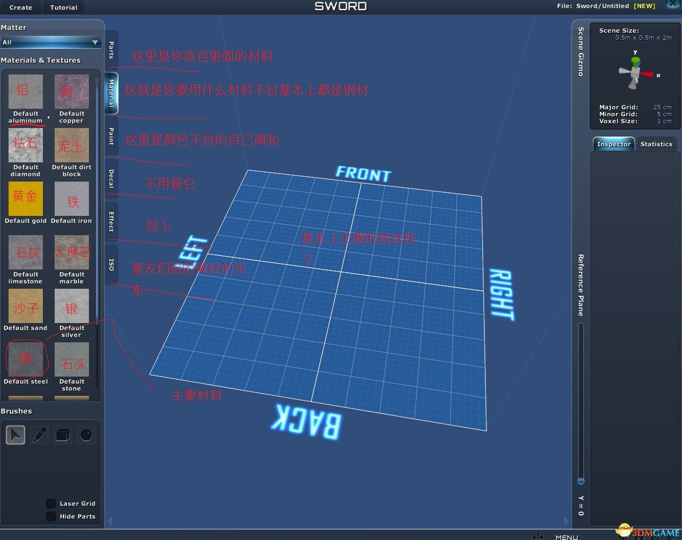Select the cube brush tool
682x540 pixels.
click(x=63, y=434)
